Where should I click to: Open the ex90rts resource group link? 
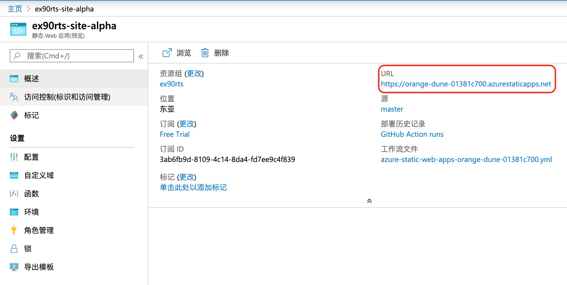pos(172,84)
